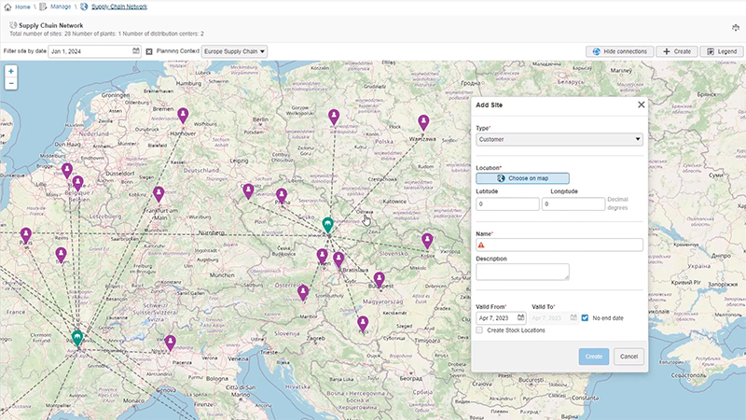Enable Create Stock Locations checkbox
The height and width of the screenshot is (420, 746).
(x=479, y=330)
